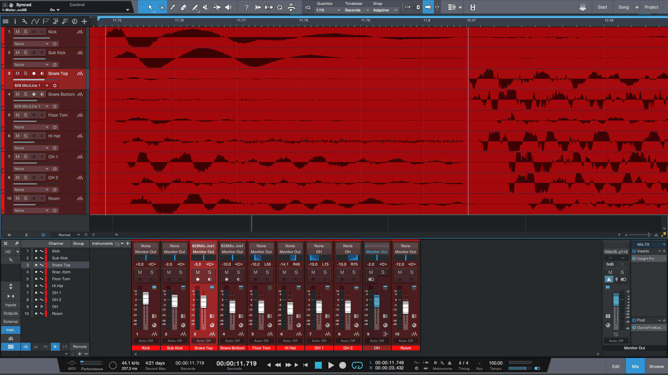Mute the Hi Hat mixer channel

(284, 272)
